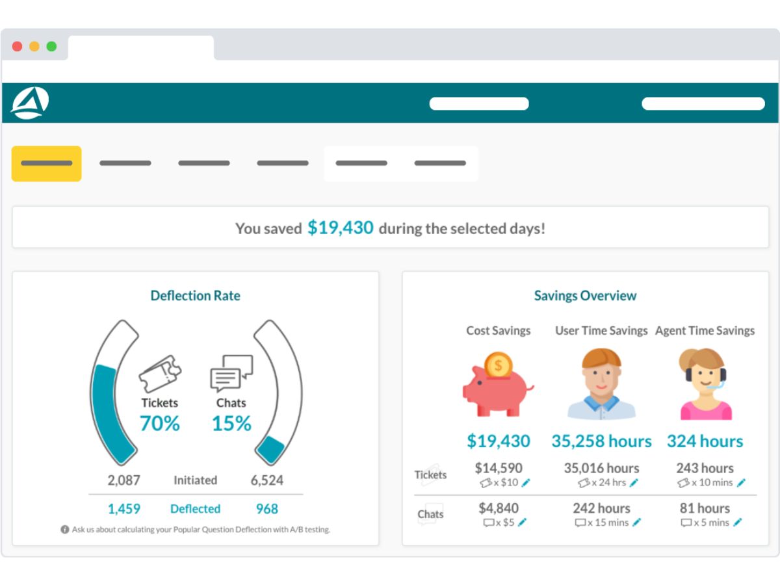Edit the tickets 10 mins pencil icon
The height and width of the screenshot is (585, 780).
pyautogui.click(x=741, y=483)
